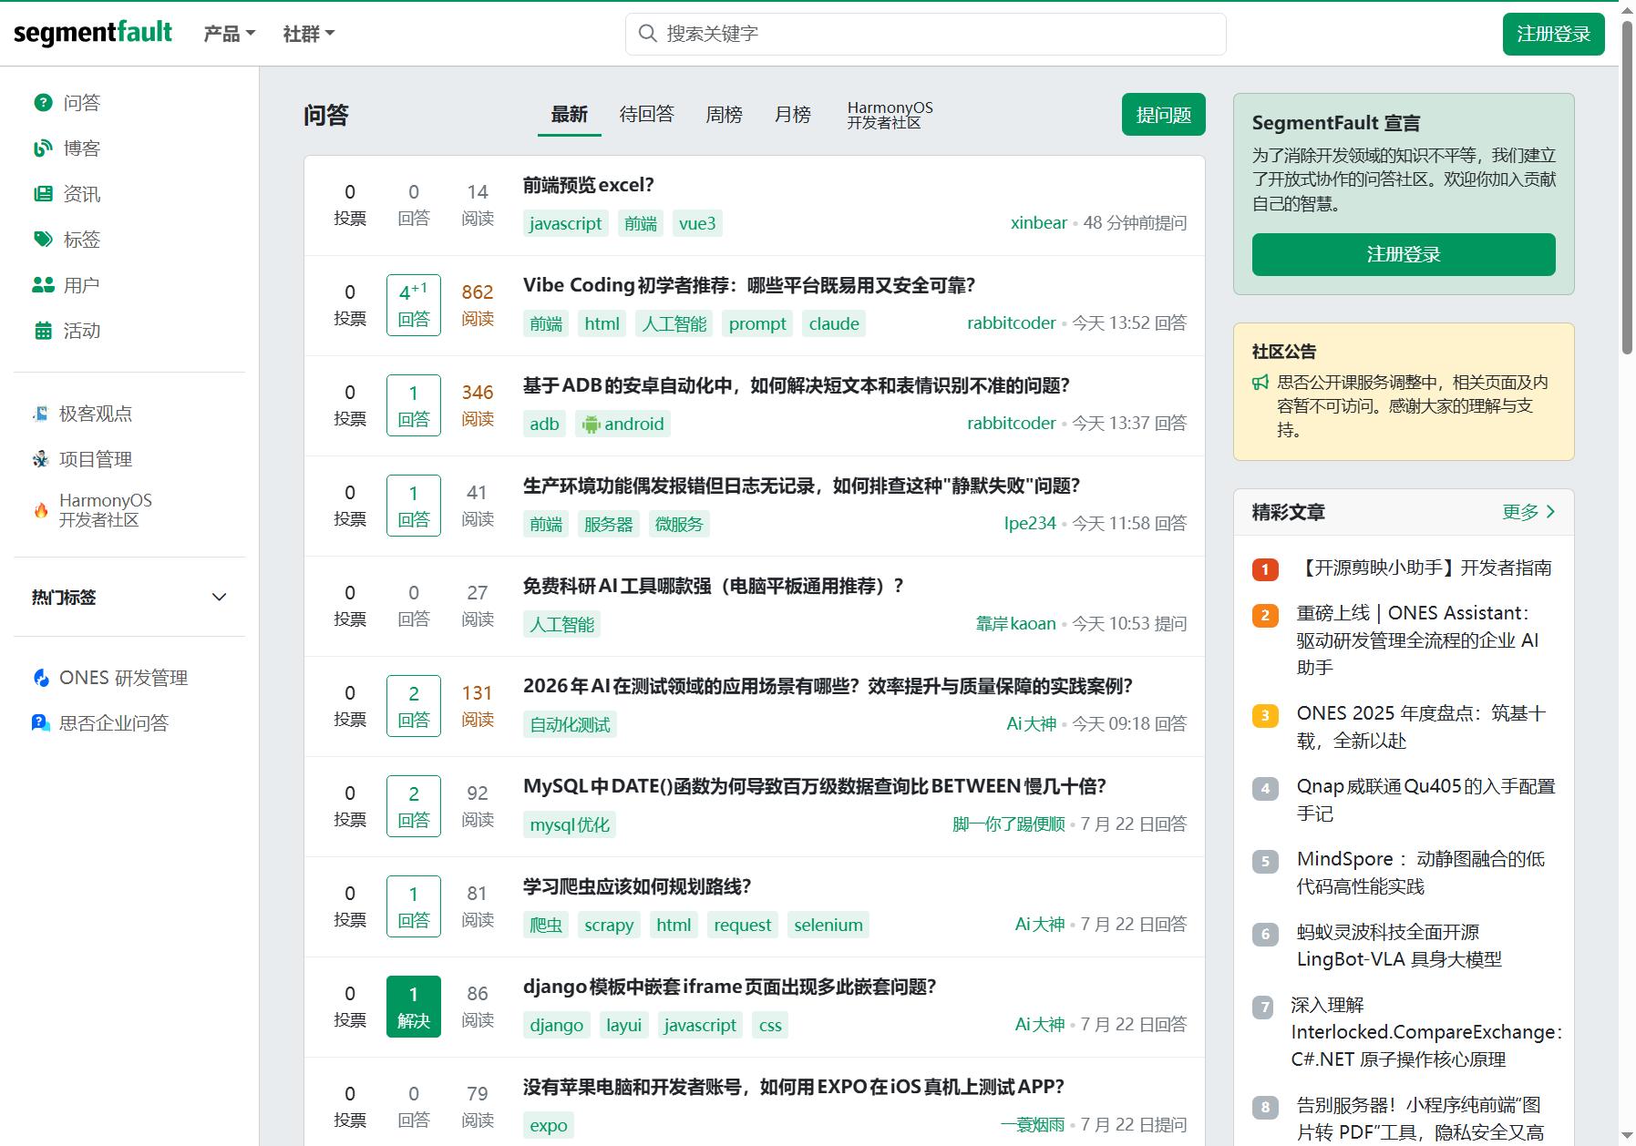Screen dimensions: 1636x1146
Task: Click the 思否企业问答 icon
Action: [x=41, y=723]
